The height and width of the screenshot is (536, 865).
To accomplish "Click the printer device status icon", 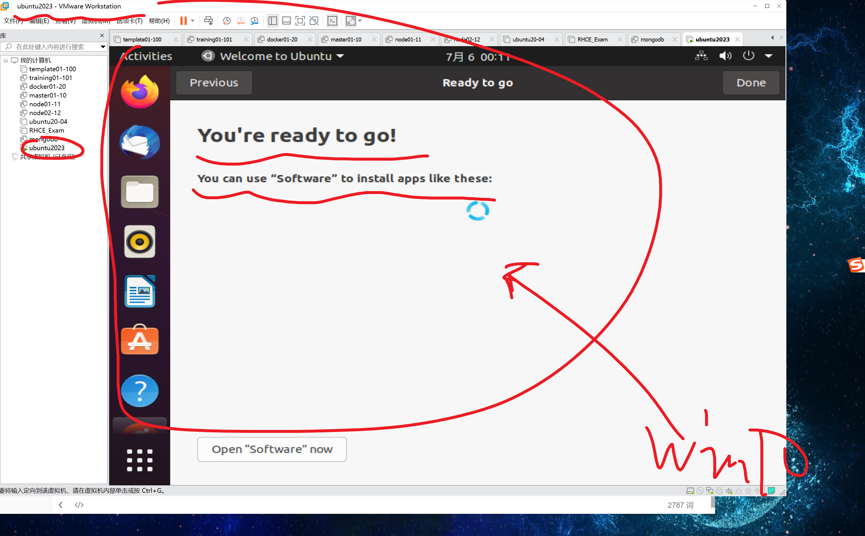I will pos(719,491).
